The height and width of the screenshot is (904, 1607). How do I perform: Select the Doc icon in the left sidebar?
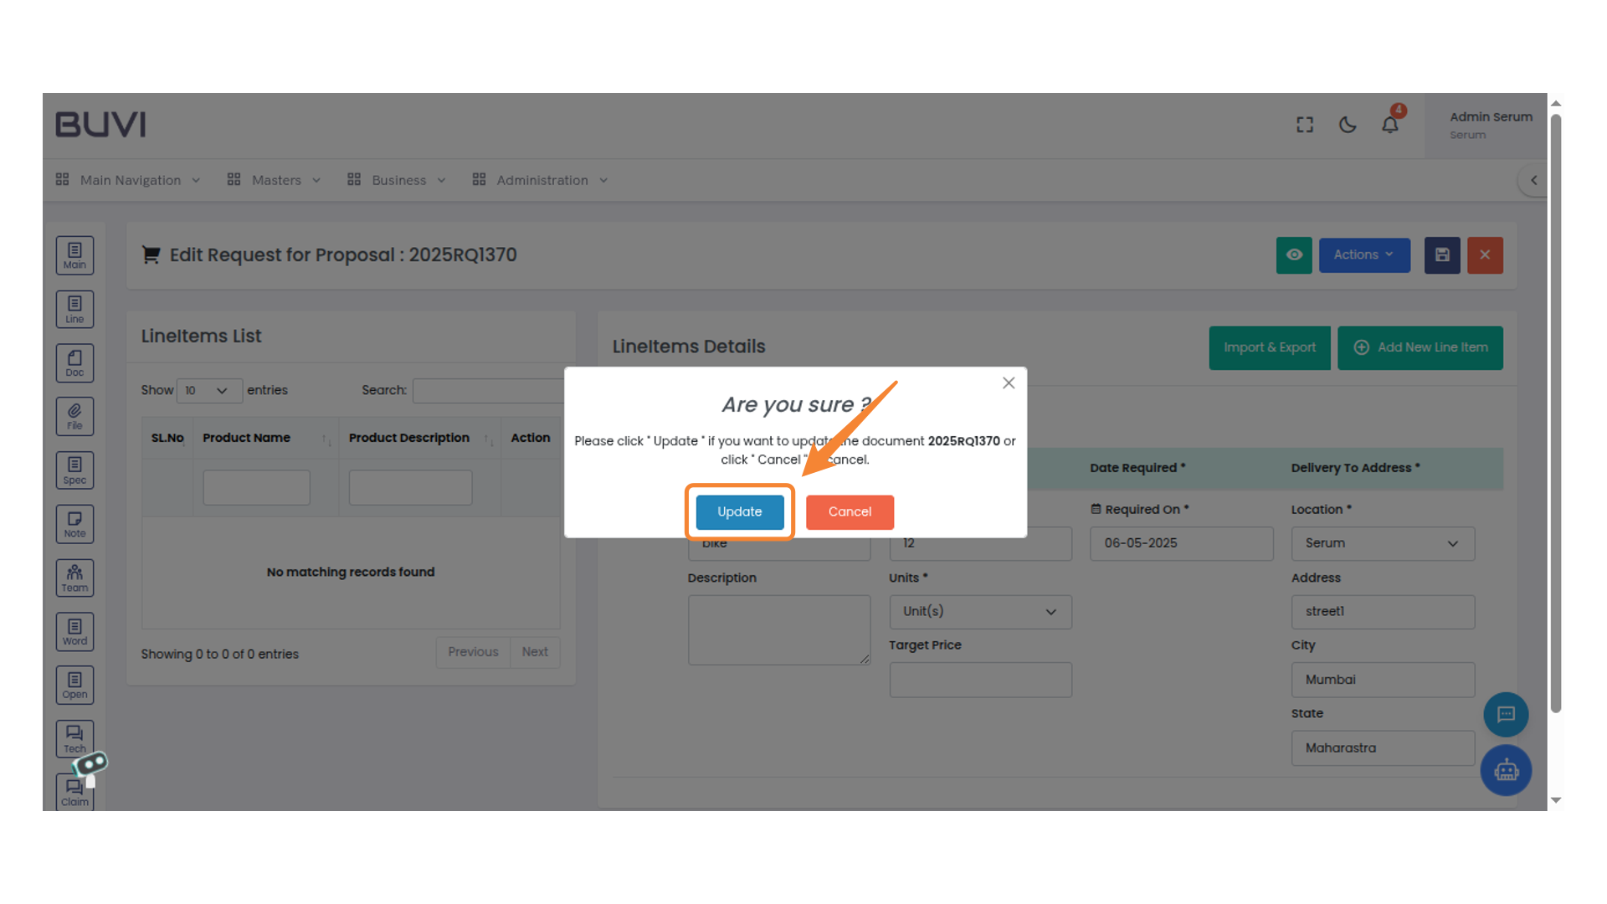click(x=74, y=362)
